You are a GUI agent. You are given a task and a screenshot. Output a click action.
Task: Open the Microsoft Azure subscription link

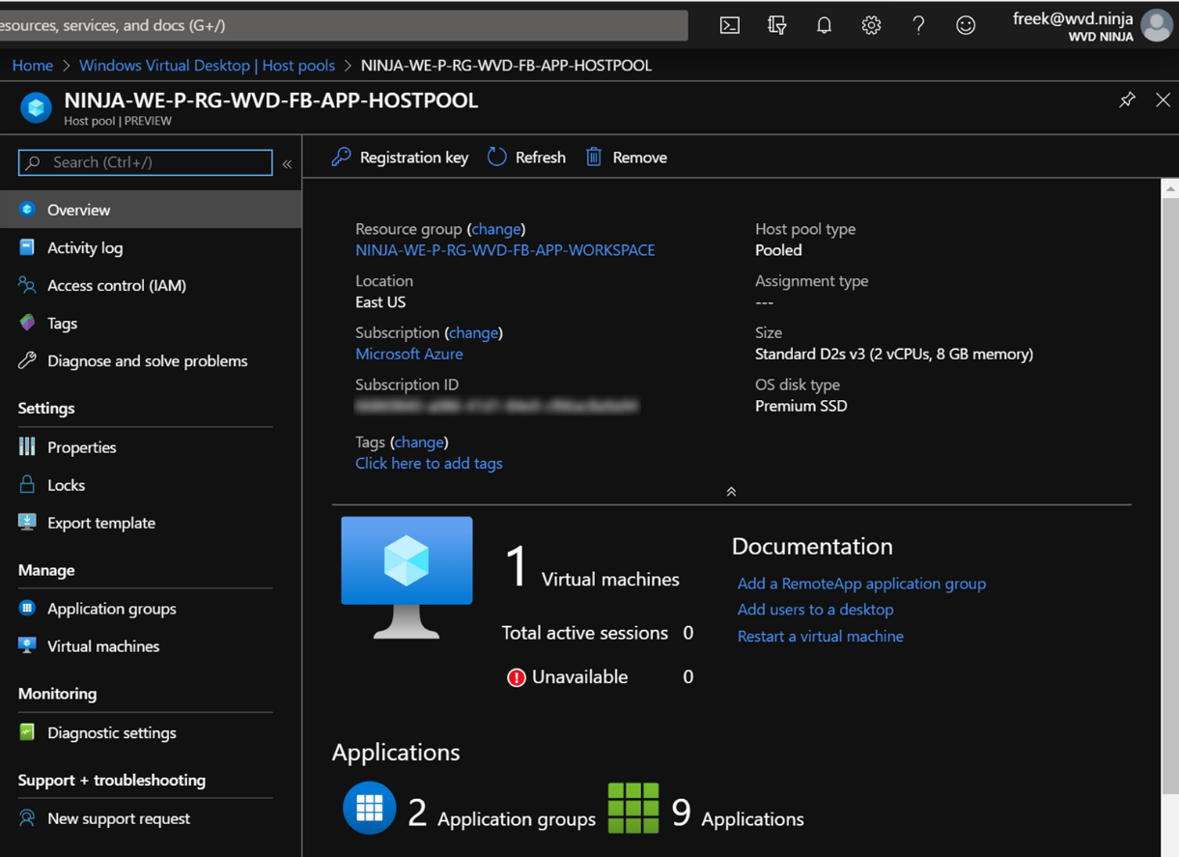pyautogui.click(x=409, y=354)
